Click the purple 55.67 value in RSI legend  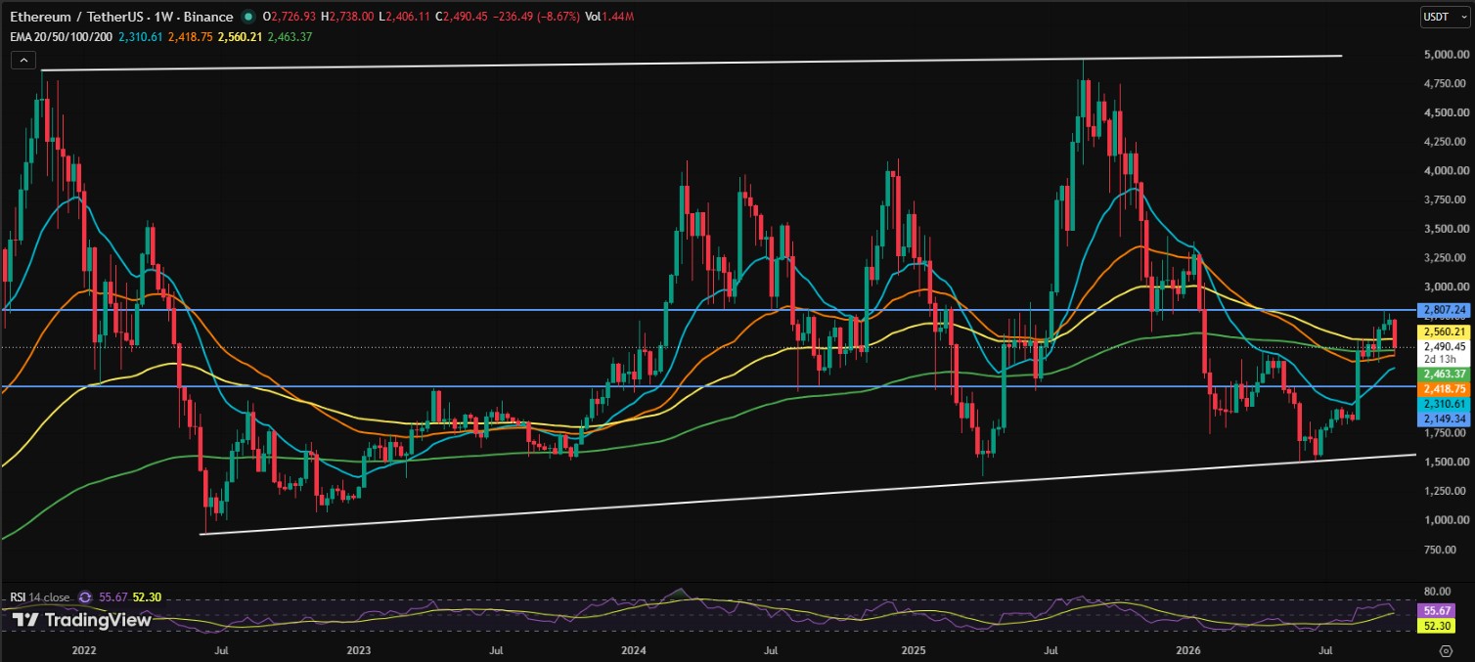click(113, 596)
